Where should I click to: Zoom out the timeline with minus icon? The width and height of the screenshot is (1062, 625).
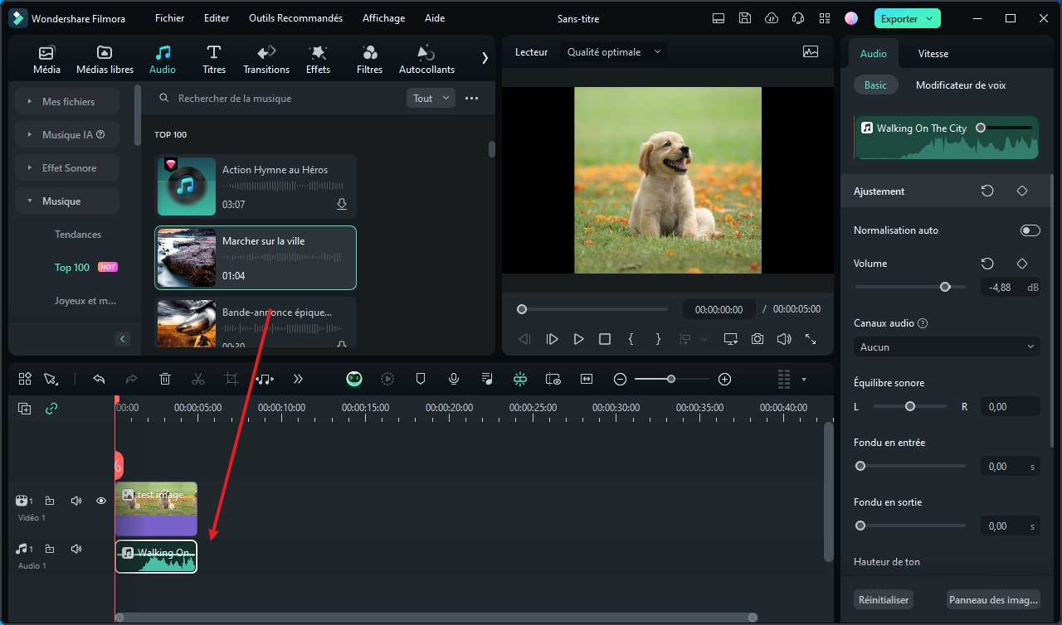tap(620, 379)
